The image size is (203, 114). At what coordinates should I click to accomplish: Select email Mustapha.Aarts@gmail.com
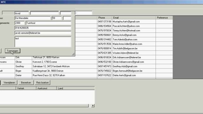(126, 22)
